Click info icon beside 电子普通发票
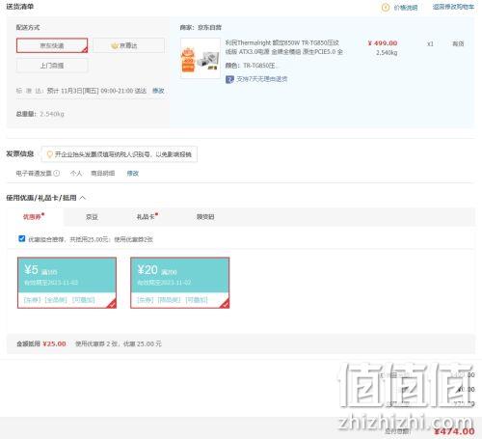Image resolution: width=482 pixels, height=439 pixels. (x=57, y=174)
